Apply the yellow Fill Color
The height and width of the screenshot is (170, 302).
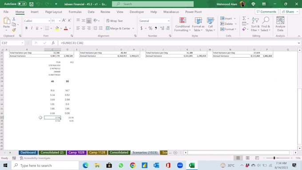(57, 28)
